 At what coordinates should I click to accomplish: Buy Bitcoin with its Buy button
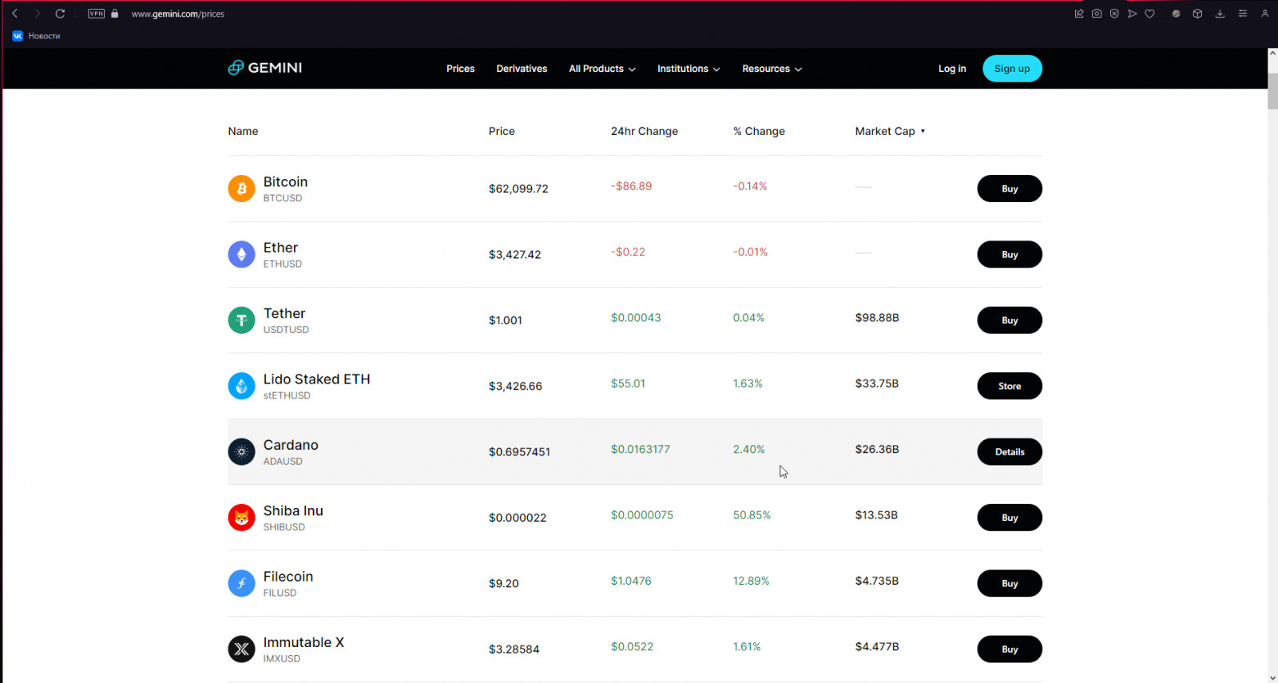pyautogui.click(x=1010, y=189)
